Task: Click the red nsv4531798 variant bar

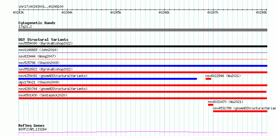Action: [240, 111]
